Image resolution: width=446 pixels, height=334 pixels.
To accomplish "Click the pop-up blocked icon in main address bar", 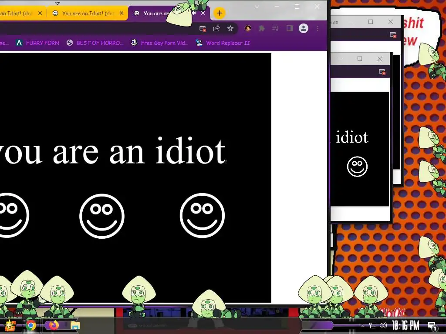I will (203, 28).
